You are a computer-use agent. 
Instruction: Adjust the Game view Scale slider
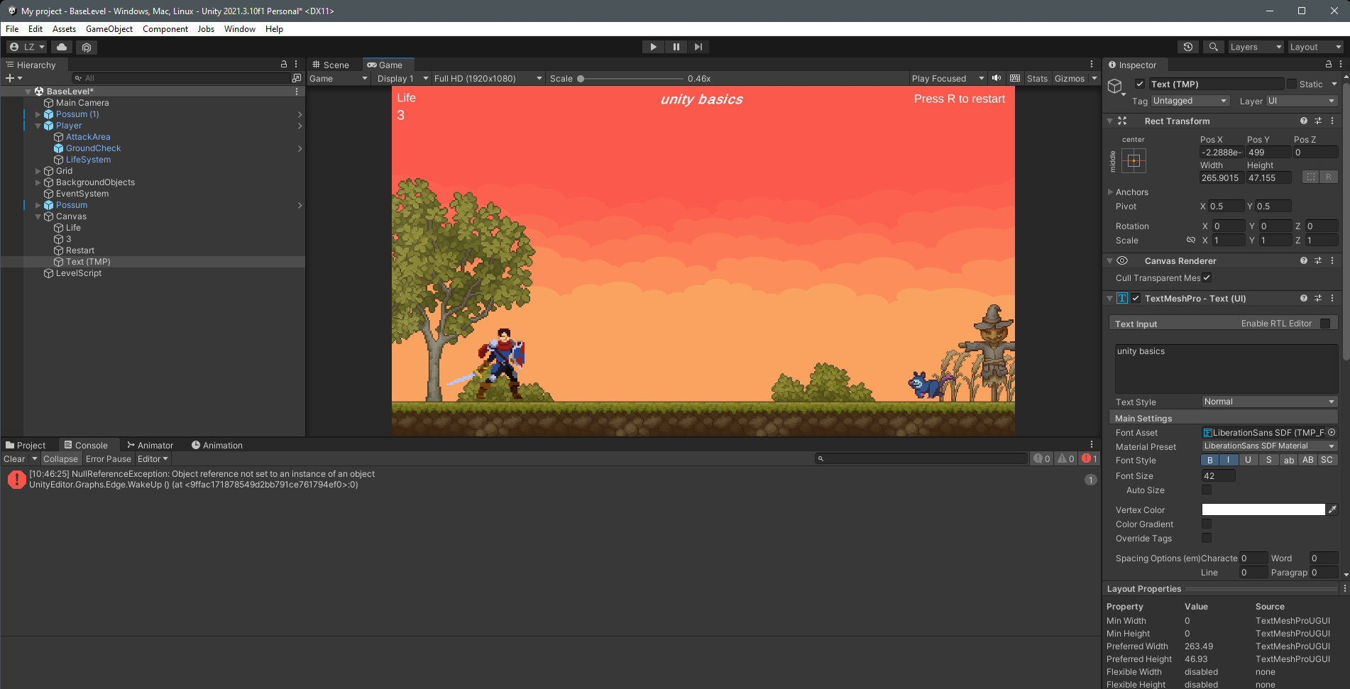[x=581, y=78]
